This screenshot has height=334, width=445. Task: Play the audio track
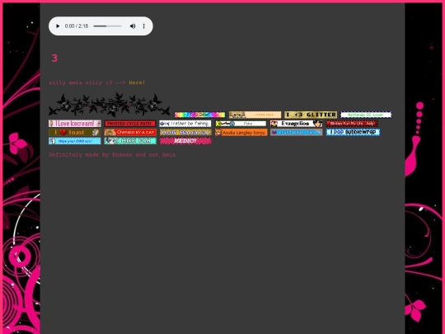coord(58,26)
